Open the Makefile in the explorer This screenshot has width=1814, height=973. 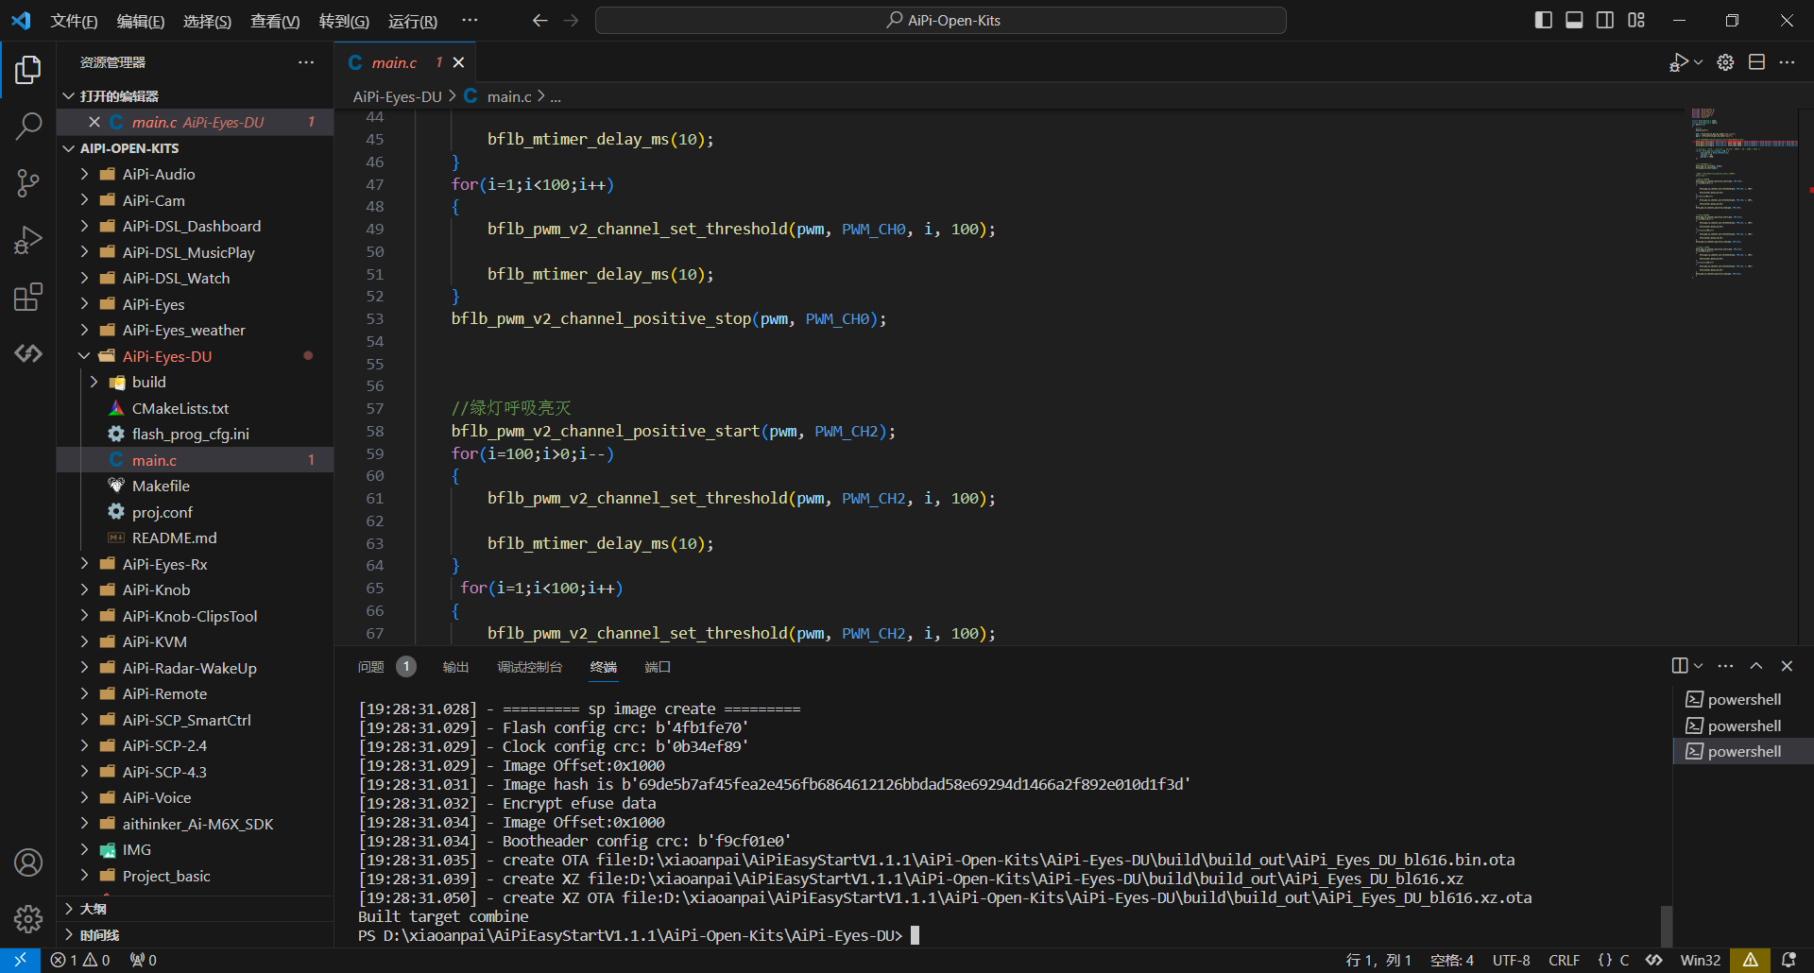pos(196,486)
